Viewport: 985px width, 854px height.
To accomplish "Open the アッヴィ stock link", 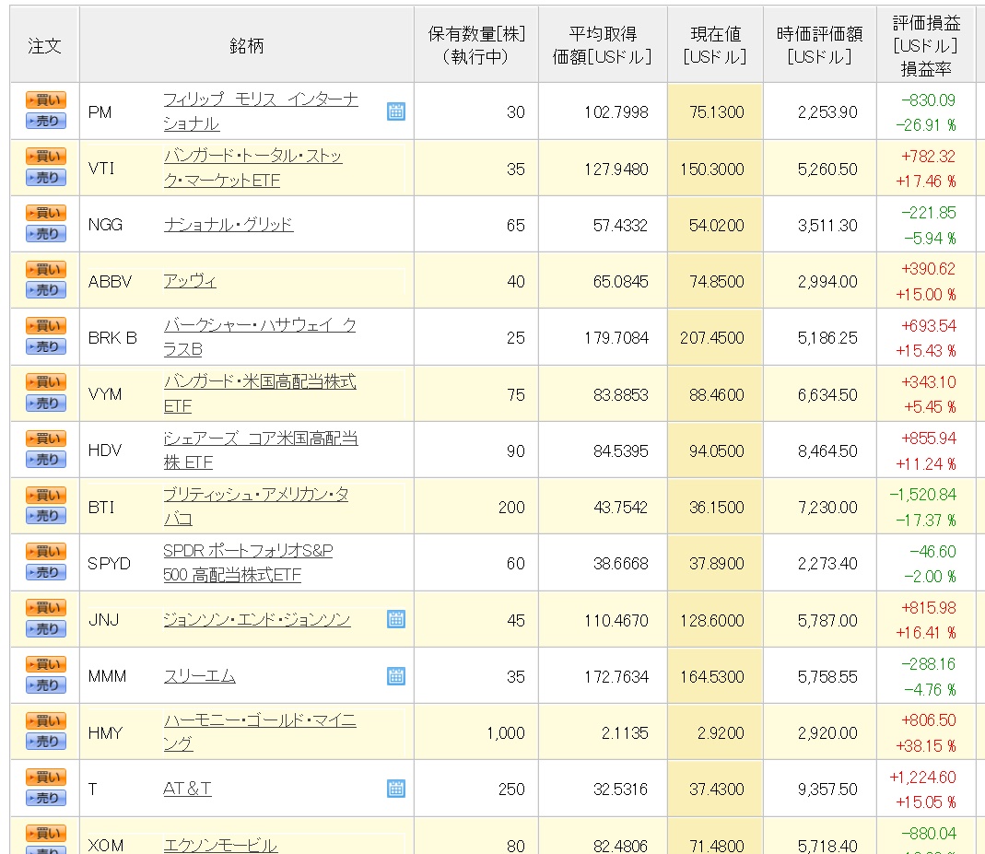I will (190, 281).
